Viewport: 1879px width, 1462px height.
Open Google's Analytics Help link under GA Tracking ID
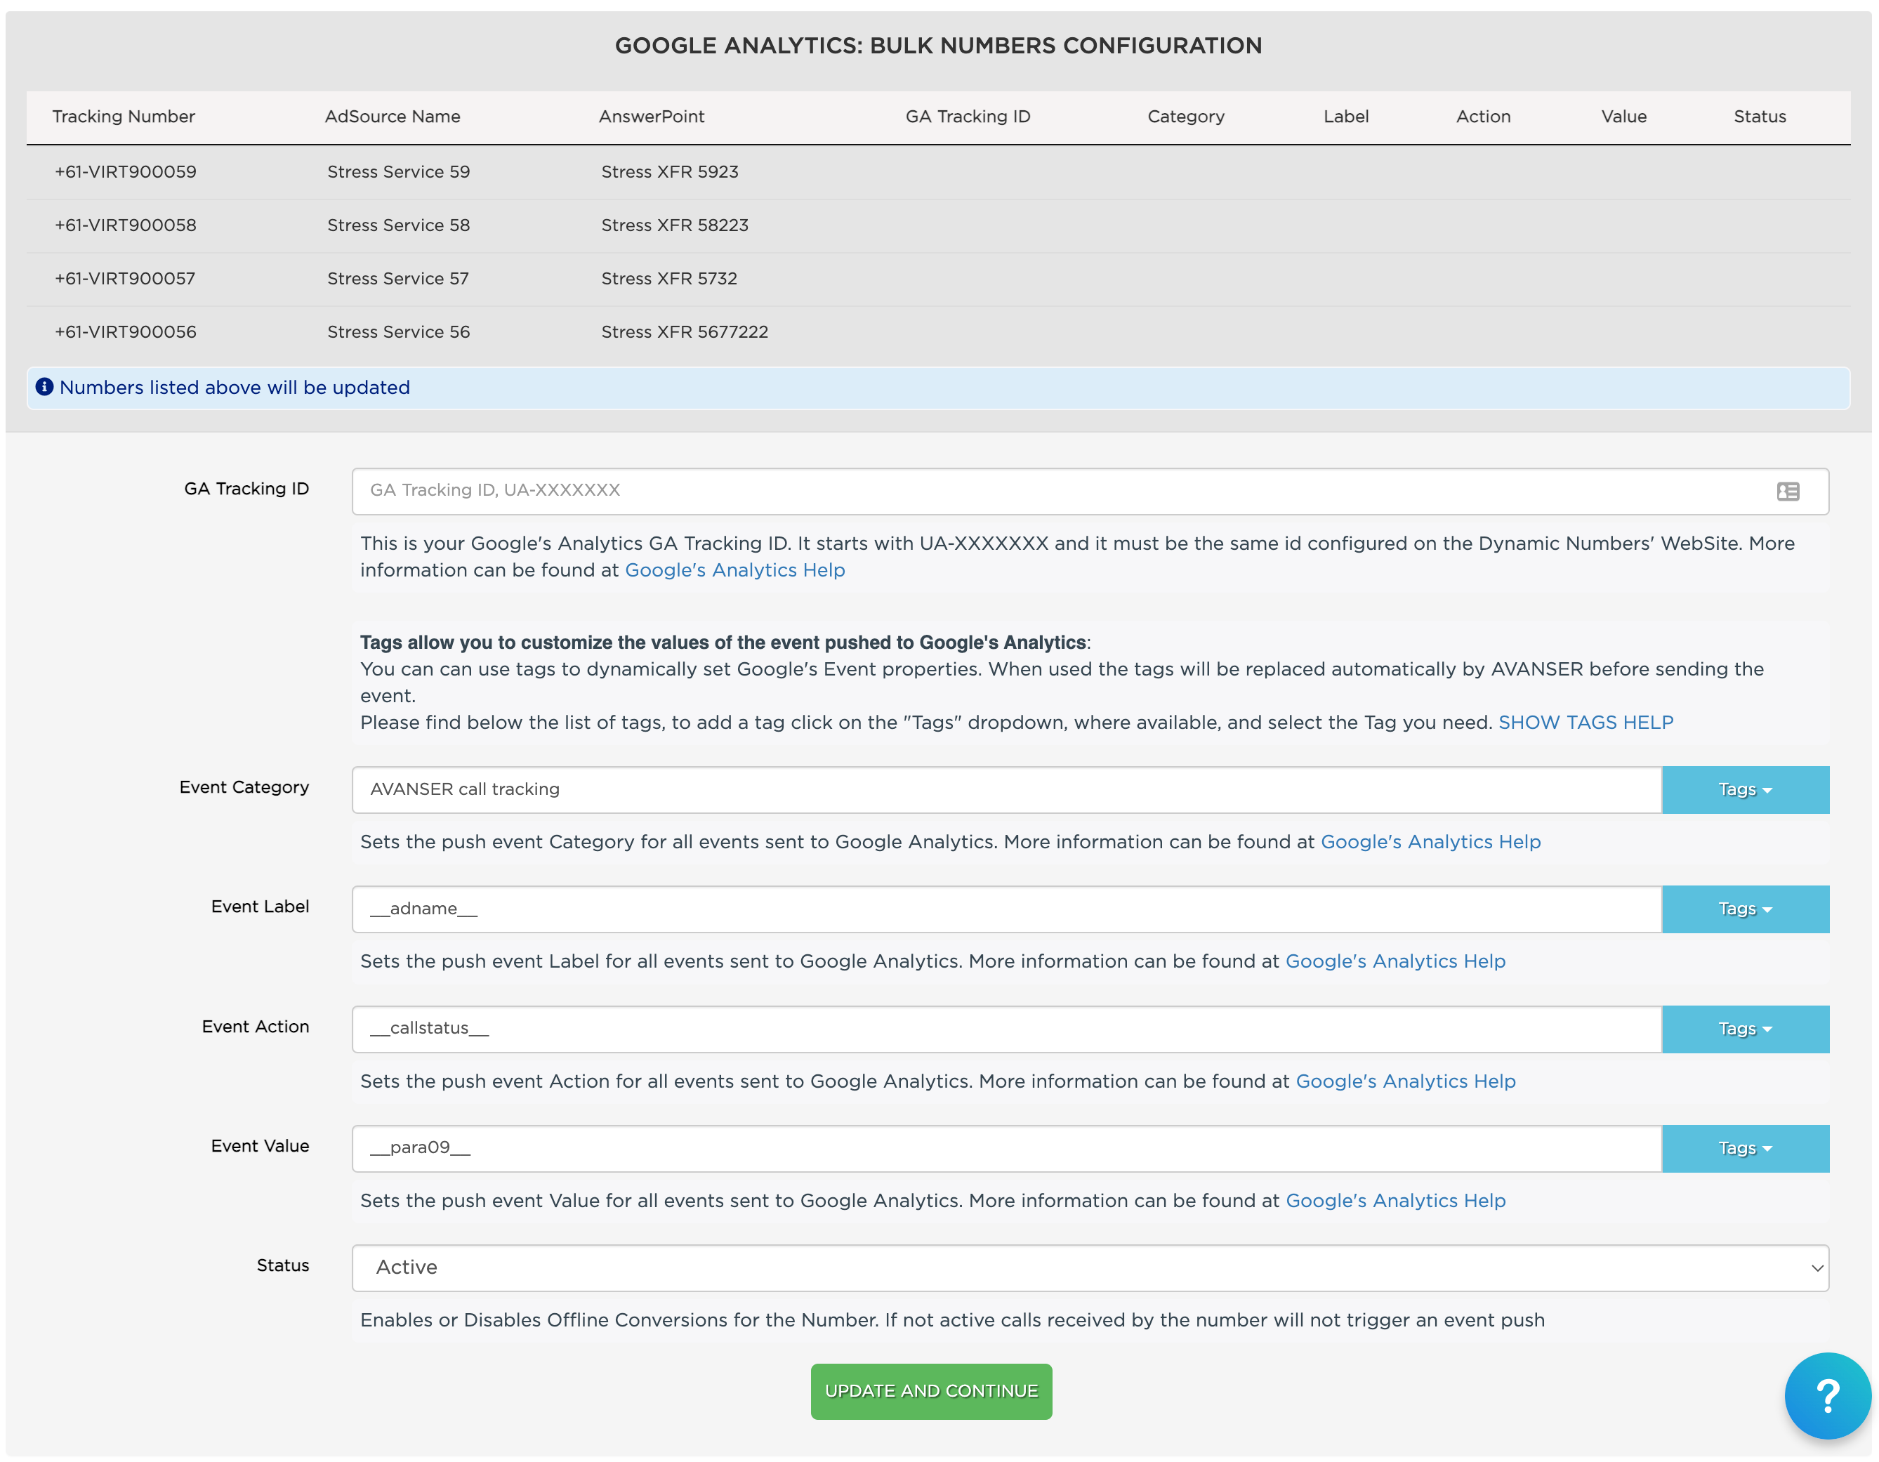(734, 569)
